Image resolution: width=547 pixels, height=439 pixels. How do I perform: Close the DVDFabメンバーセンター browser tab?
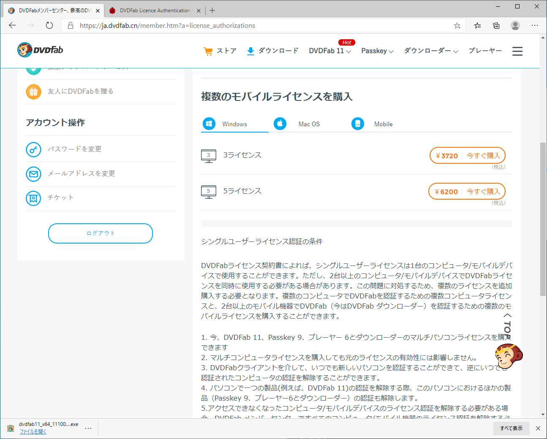point(98,11)
